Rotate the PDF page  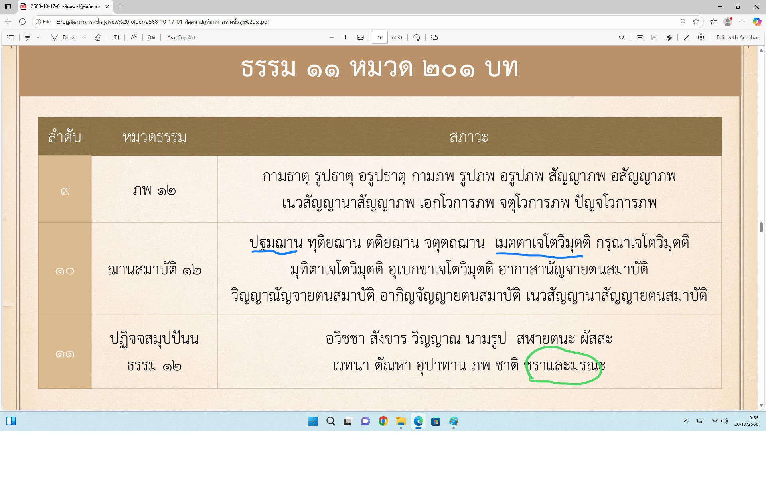[x=417, y=37]
